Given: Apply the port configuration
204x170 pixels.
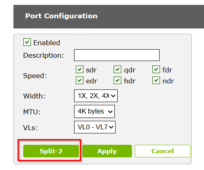Looking at the screenshot, I should tap(107, 151).
